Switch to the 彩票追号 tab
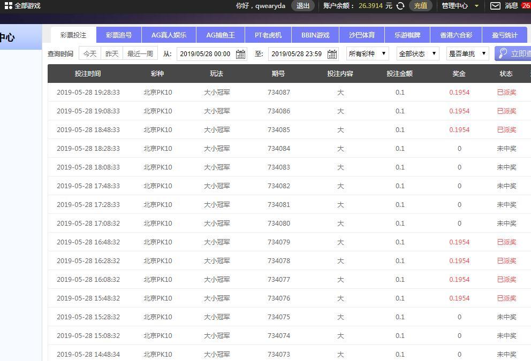The width and height of the screenshot is (531, 361). coord(119,35)
